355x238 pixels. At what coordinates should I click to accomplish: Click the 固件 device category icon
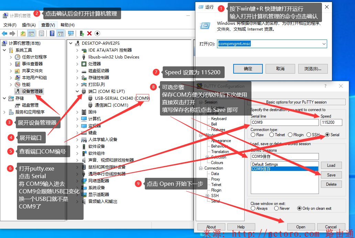point(84,112)
